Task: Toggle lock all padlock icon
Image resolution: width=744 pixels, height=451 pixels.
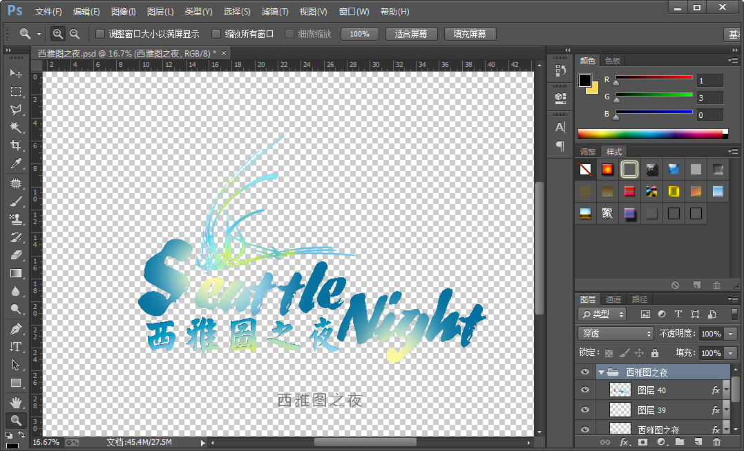Action: (655, 353)
